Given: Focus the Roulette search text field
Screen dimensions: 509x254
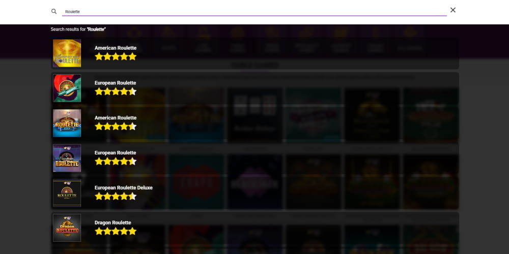Looking at the screenshot, I should point(254,11).
